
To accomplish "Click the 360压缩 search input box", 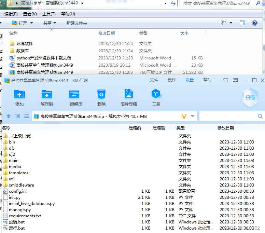I will click(x=228, y=116).
